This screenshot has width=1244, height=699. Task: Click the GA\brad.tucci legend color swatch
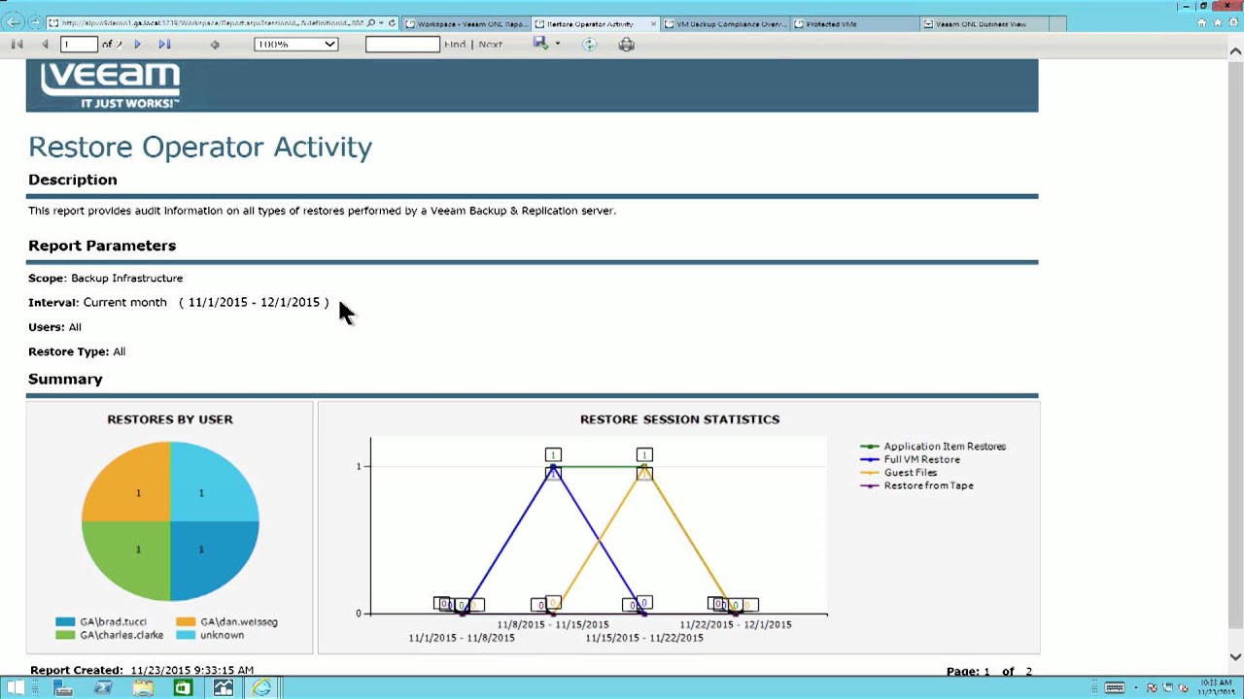click(x=65, y=621)
